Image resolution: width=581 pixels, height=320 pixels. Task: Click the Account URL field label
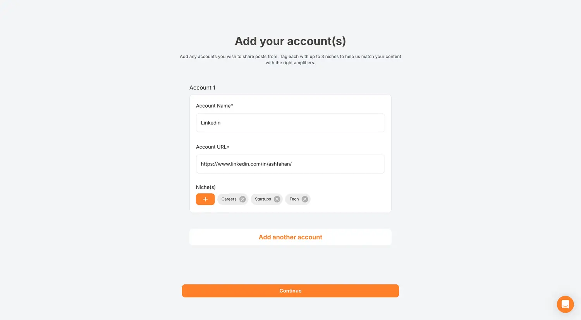pyautogui.click(x=211, y=147)
